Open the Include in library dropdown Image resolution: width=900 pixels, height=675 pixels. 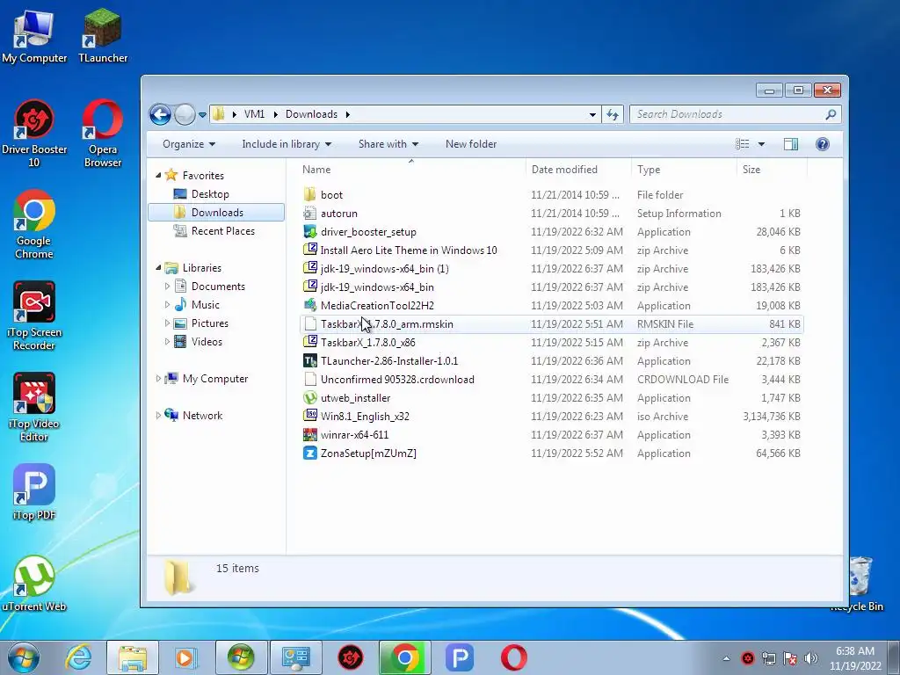pos(287,144)
